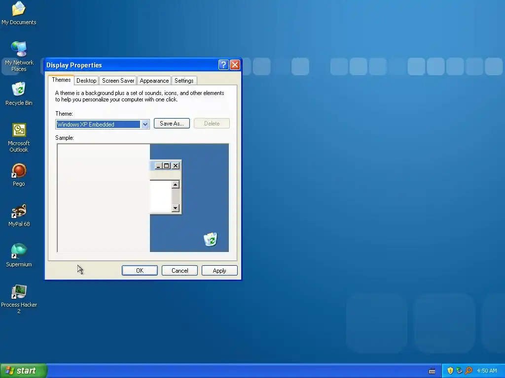Click the Save As... button
The image size is (505, 378).
pyautogui.click(x=172, y=124)
